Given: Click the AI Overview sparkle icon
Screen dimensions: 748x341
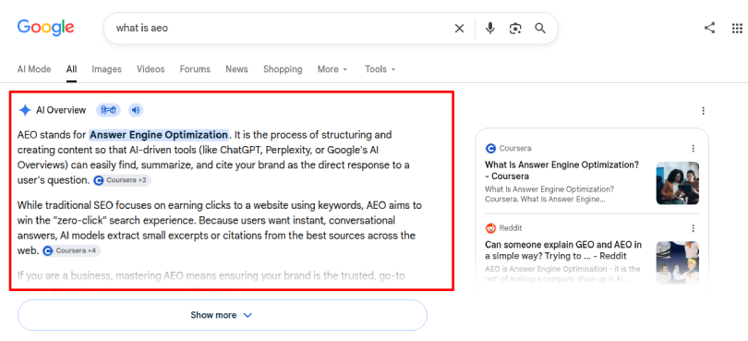Looking at the screenshot, I should point(25,110).
